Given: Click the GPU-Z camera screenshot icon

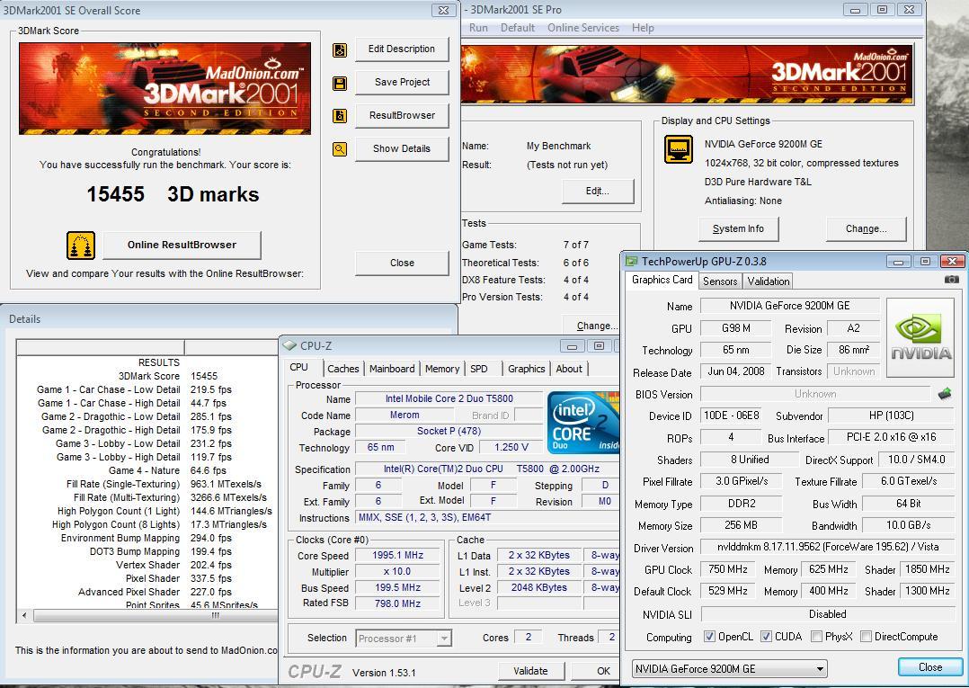Looking at the screenshot, I should (952, 280).
